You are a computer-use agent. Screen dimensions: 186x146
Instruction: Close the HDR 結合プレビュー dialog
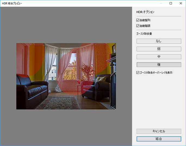(x=181, y=3)
